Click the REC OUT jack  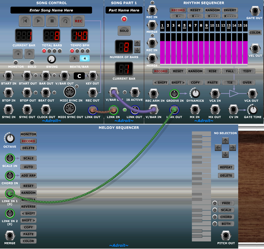(93, 93)
